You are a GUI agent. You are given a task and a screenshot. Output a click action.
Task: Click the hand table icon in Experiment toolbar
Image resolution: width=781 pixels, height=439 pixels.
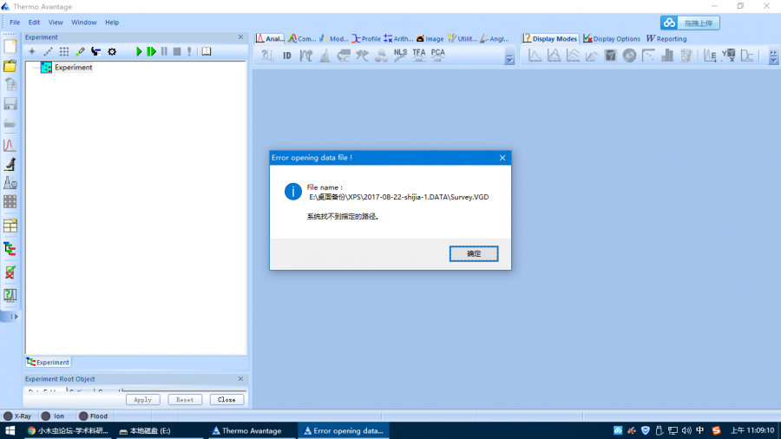coord(95,51)
